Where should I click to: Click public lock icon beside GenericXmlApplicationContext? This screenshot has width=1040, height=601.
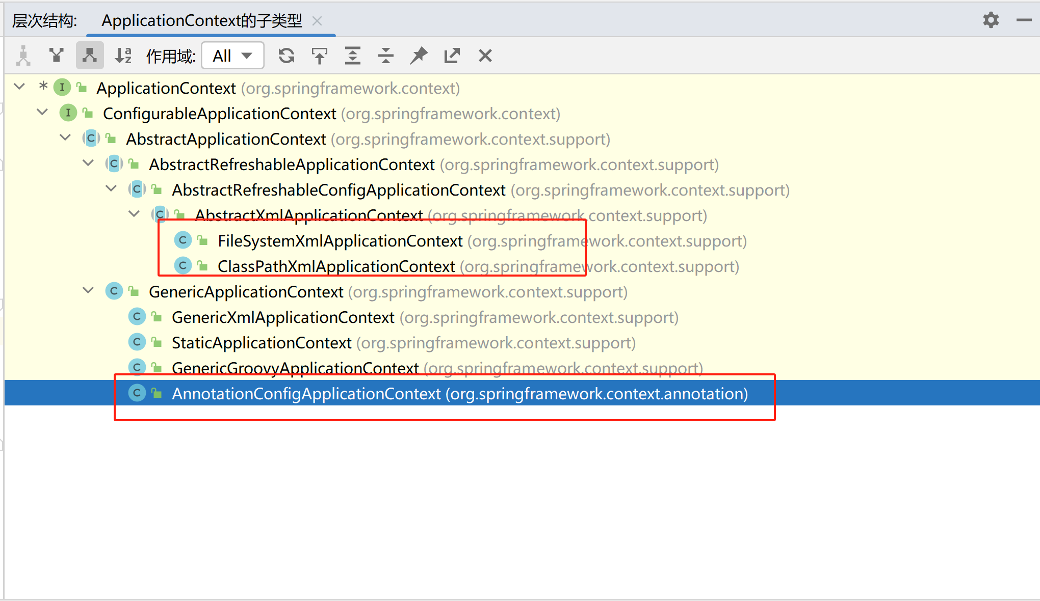click(x=157, y=316)
